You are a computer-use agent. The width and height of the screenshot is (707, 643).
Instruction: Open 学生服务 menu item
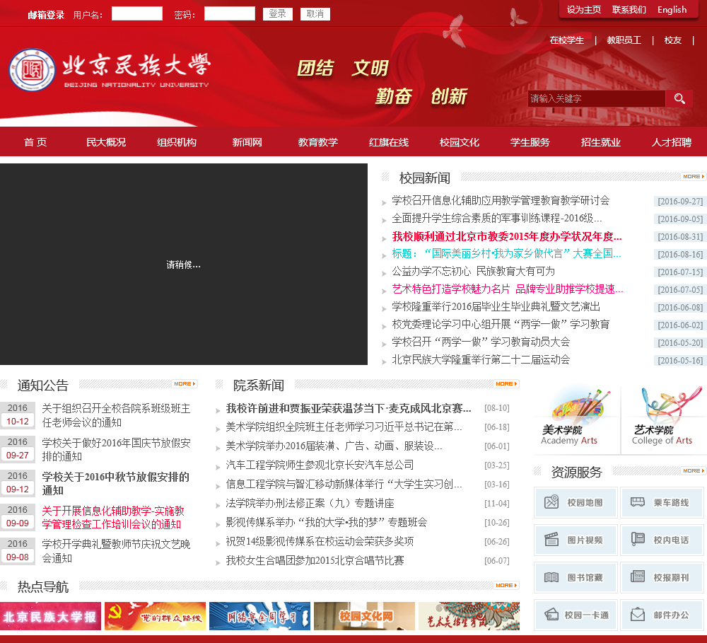tap(530, 142)
